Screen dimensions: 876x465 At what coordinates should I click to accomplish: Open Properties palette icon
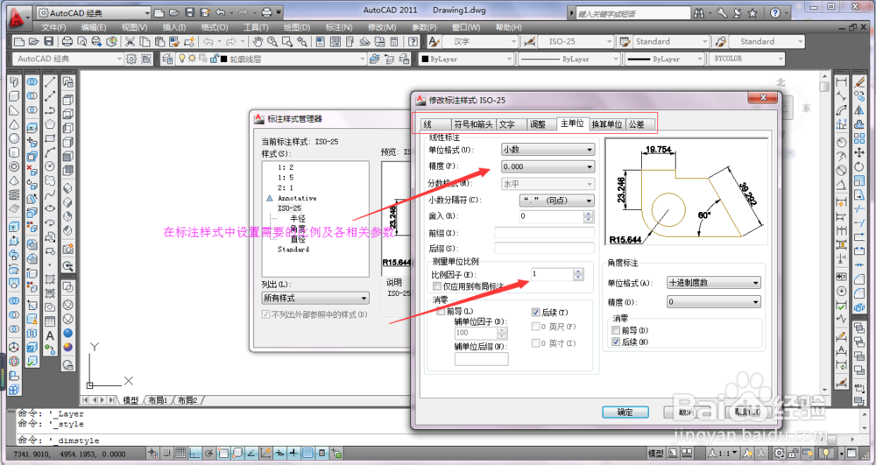(320, 41)
